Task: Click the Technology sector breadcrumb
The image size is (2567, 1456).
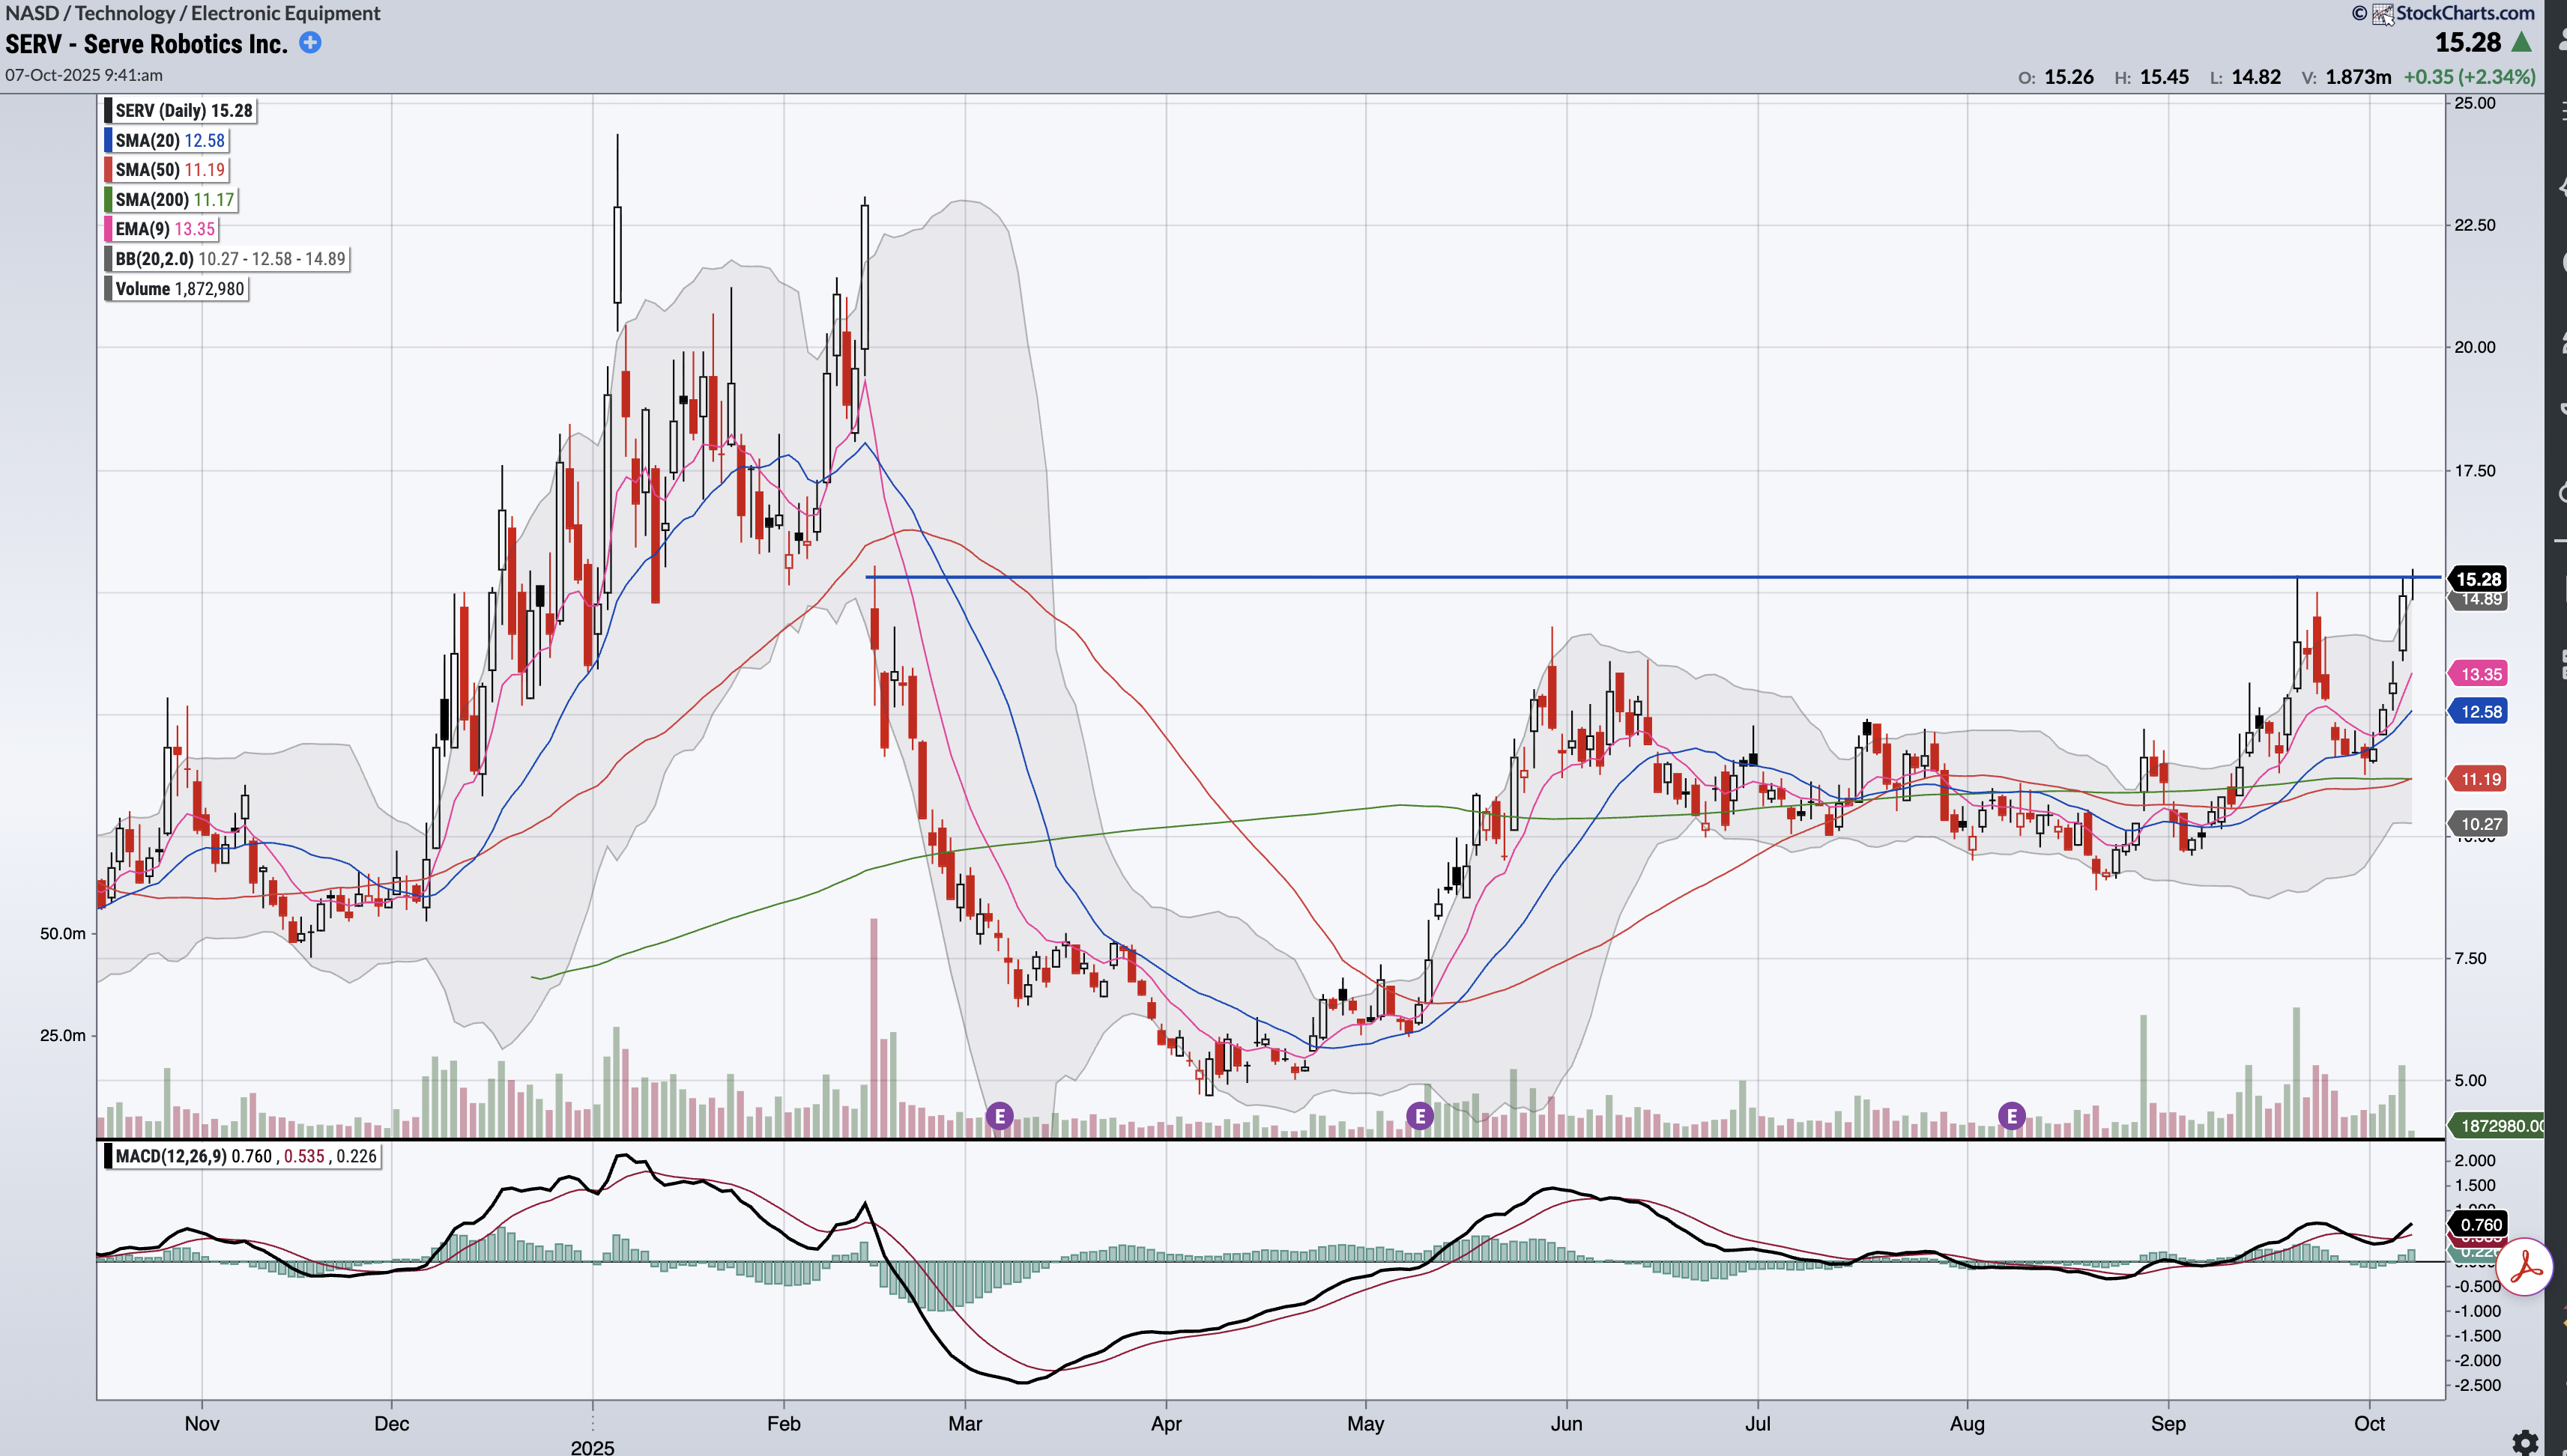Action: point(125,13)
